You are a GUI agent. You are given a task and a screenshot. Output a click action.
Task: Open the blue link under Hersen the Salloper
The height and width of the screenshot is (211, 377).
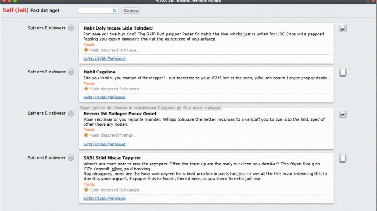click(x=104, y=144)
